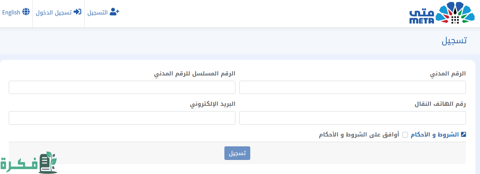The image size is (480, 174).
Task: Click the الرقم المدني field label
Action: click(448, 74)
